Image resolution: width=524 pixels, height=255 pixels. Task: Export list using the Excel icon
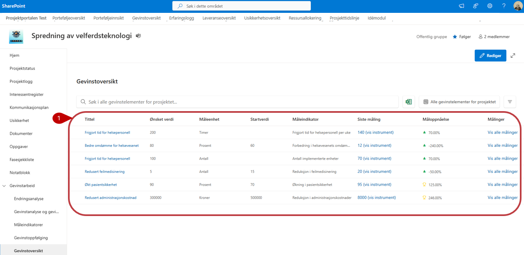pyautogui.click(x=408, y=102)
